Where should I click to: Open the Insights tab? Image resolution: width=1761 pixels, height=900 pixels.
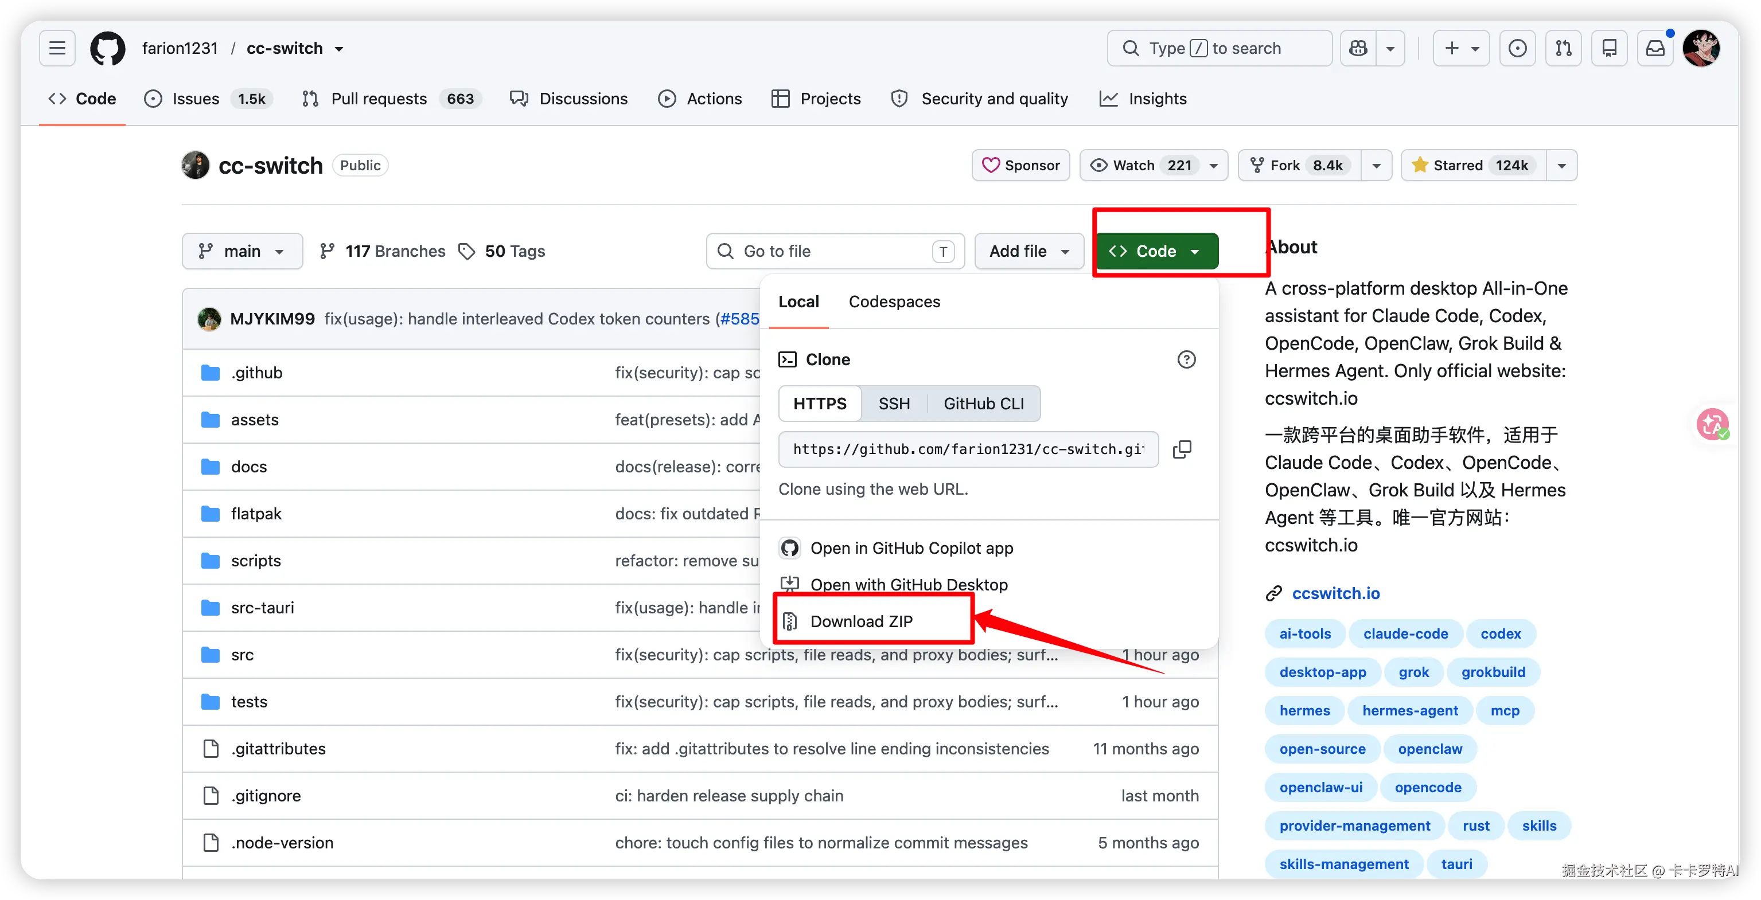1143,99
